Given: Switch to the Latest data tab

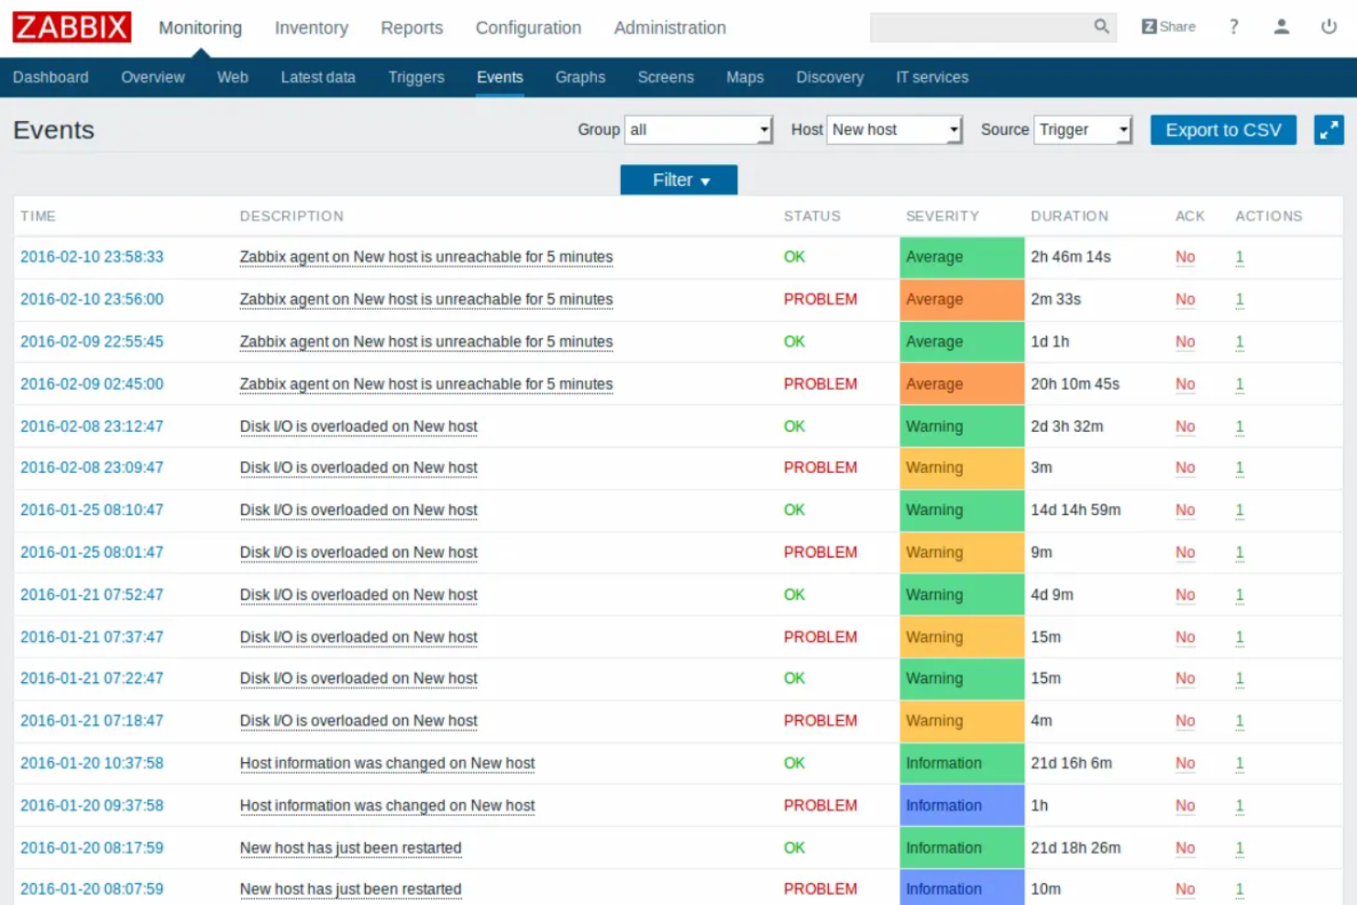Looking at the screenshot, I should click(318, 77).
